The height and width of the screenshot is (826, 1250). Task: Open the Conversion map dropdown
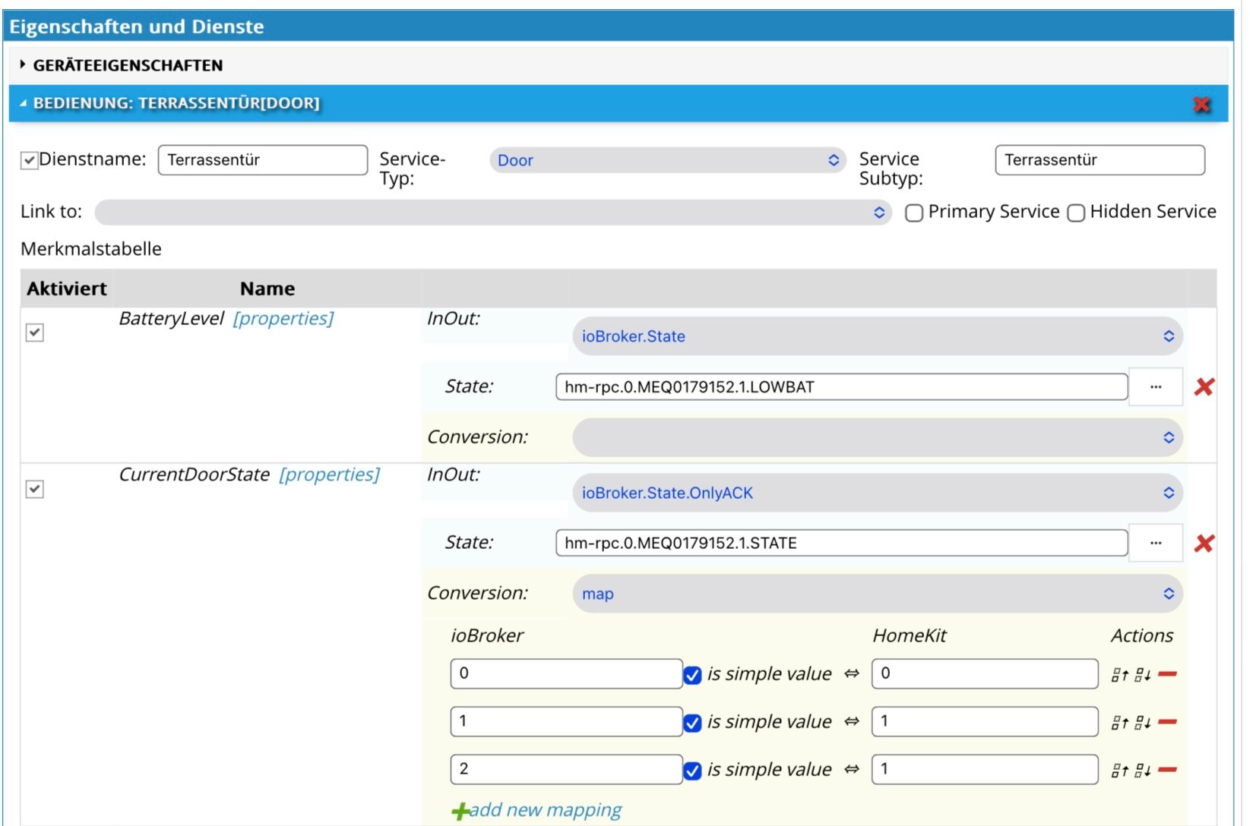878,594
